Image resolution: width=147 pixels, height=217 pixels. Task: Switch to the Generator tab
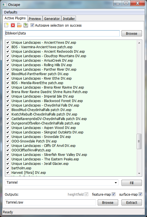tap(52, 19)
